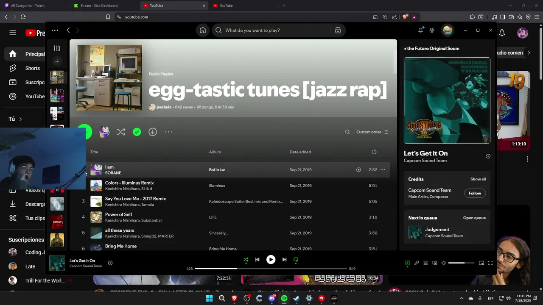Open jvscholz playlist owner profile
543x305 pixels.
(164, 107)
